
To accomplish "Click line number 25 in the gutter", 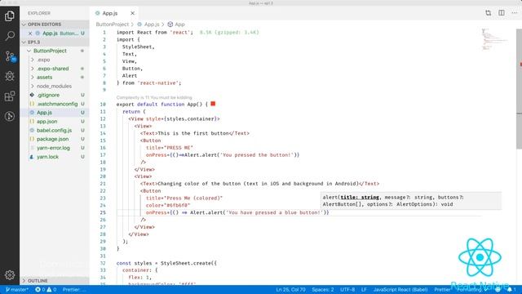I will coord(103,212).
